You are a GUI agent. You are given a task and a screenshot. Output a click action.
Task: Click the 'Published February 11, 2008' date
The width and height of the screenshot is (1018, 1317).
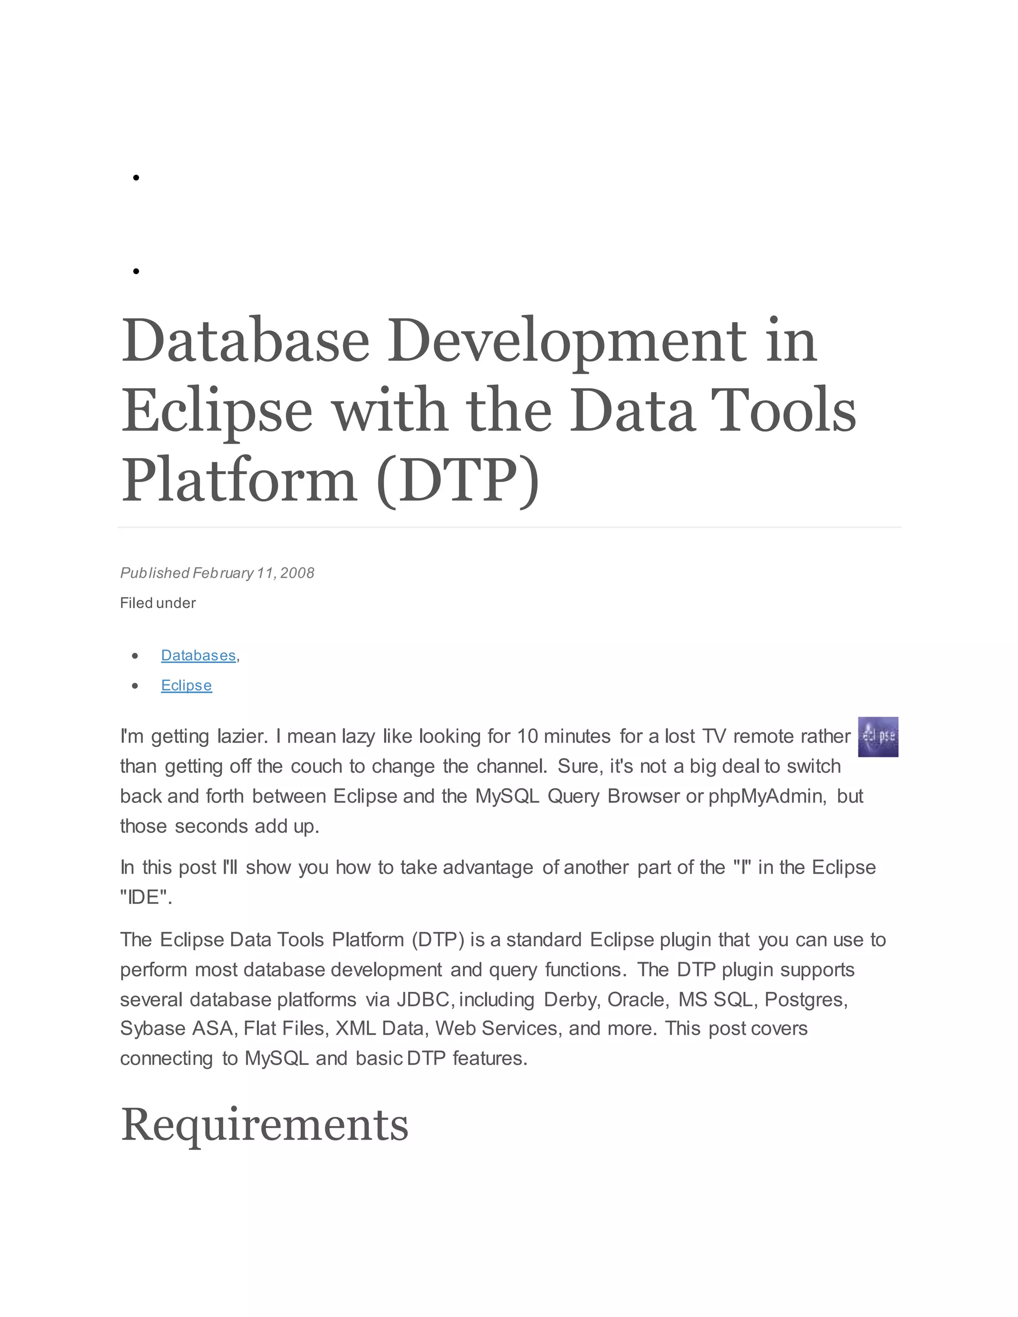(x=217, y=573)
